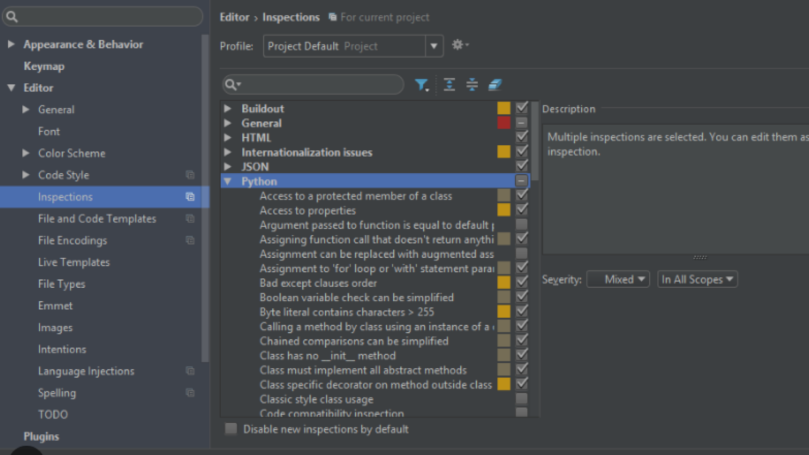Open the In All Scopes dropdown
Viewport: 809px width, 455px height.
697,279
